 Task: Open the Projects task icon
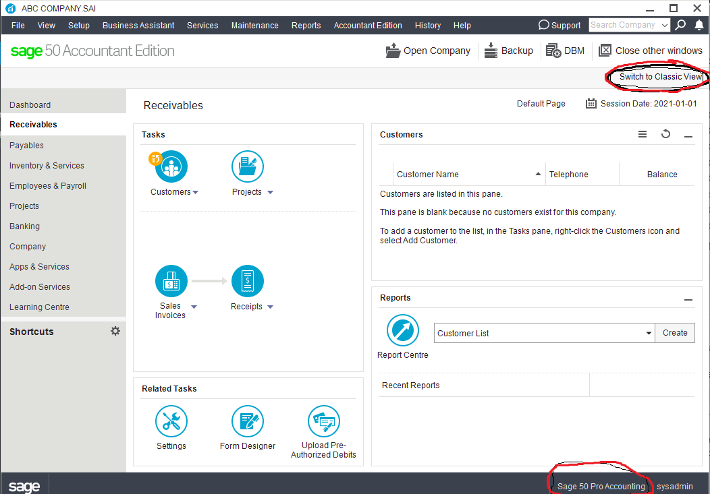[x=247, y=166]
